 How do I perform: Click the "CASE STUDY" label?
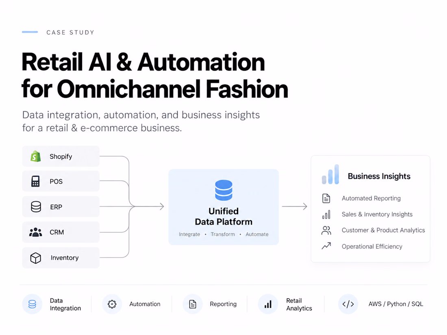tap(70, 32)
